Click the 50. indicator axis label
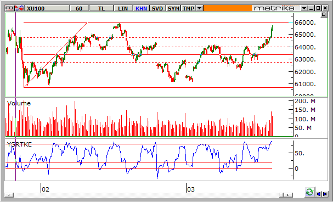Screen dimensions: 333x202 click(300, 153)
